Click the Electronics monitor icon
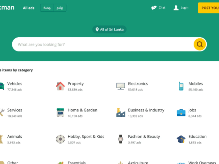The height and width of the screenshot is (164, 219). (120, 86)
